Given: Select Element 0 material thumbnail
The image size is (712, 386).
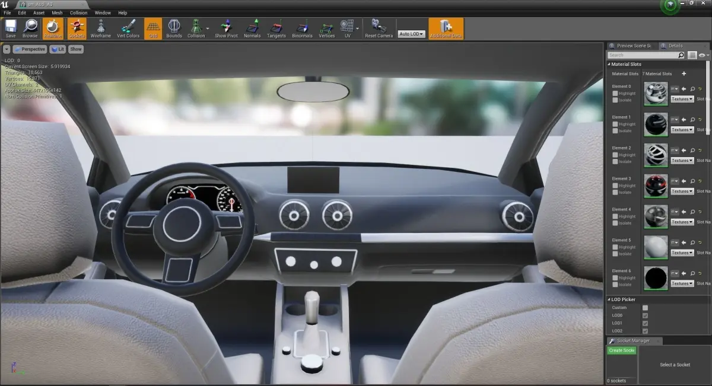Looking at the screenshot, I should (656, 94).
